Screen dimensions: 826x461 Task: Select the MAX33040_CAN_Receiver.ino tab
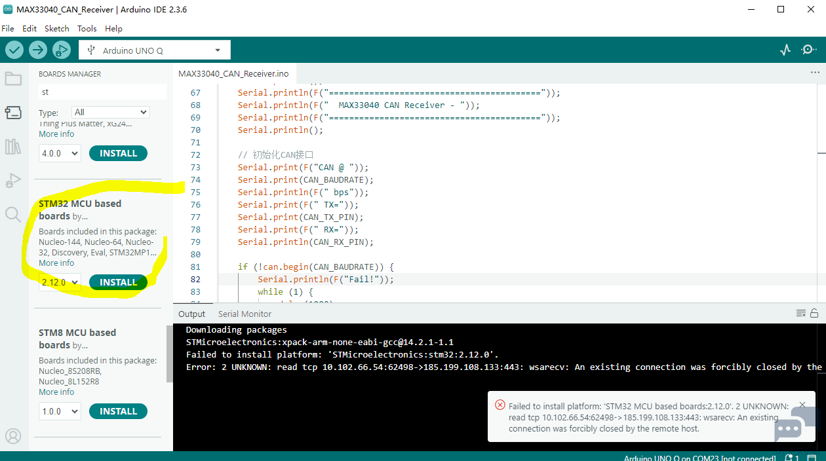pyautogui.click(x=233, y=74)
